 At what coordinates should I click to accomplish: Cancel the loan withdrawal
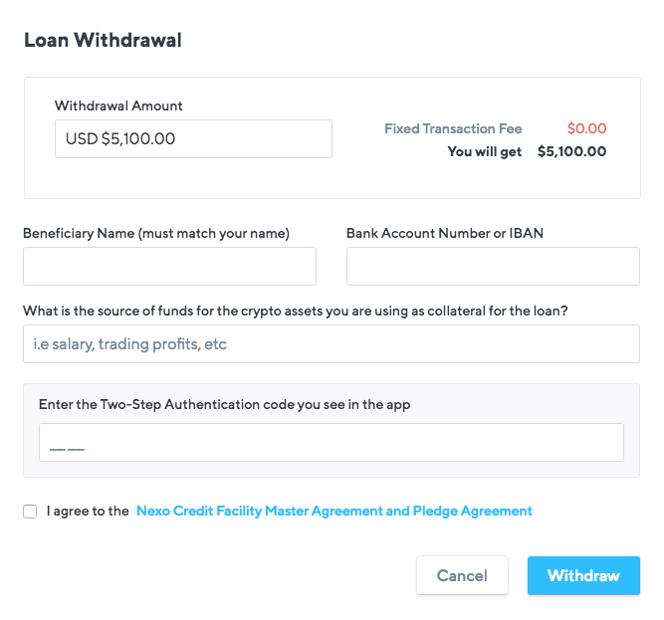click(462, 575)
